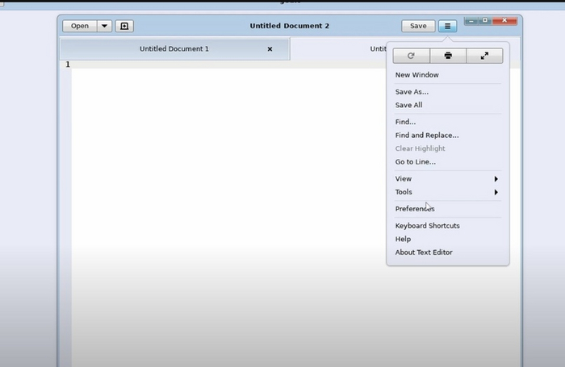
Task: Open Keyboard Shortcuts from the menu
Action: pyautogui.click(x=447, y=226)
